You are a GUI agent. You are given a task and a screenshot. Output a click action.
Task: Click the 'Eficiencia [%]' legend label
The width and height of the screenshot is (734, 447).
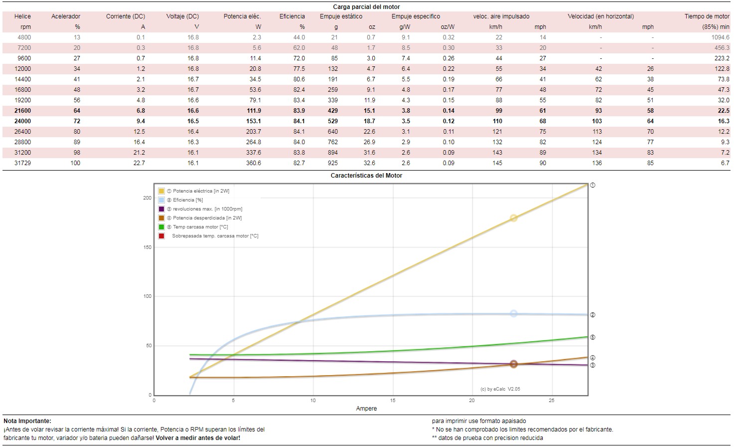pos(188,200)
